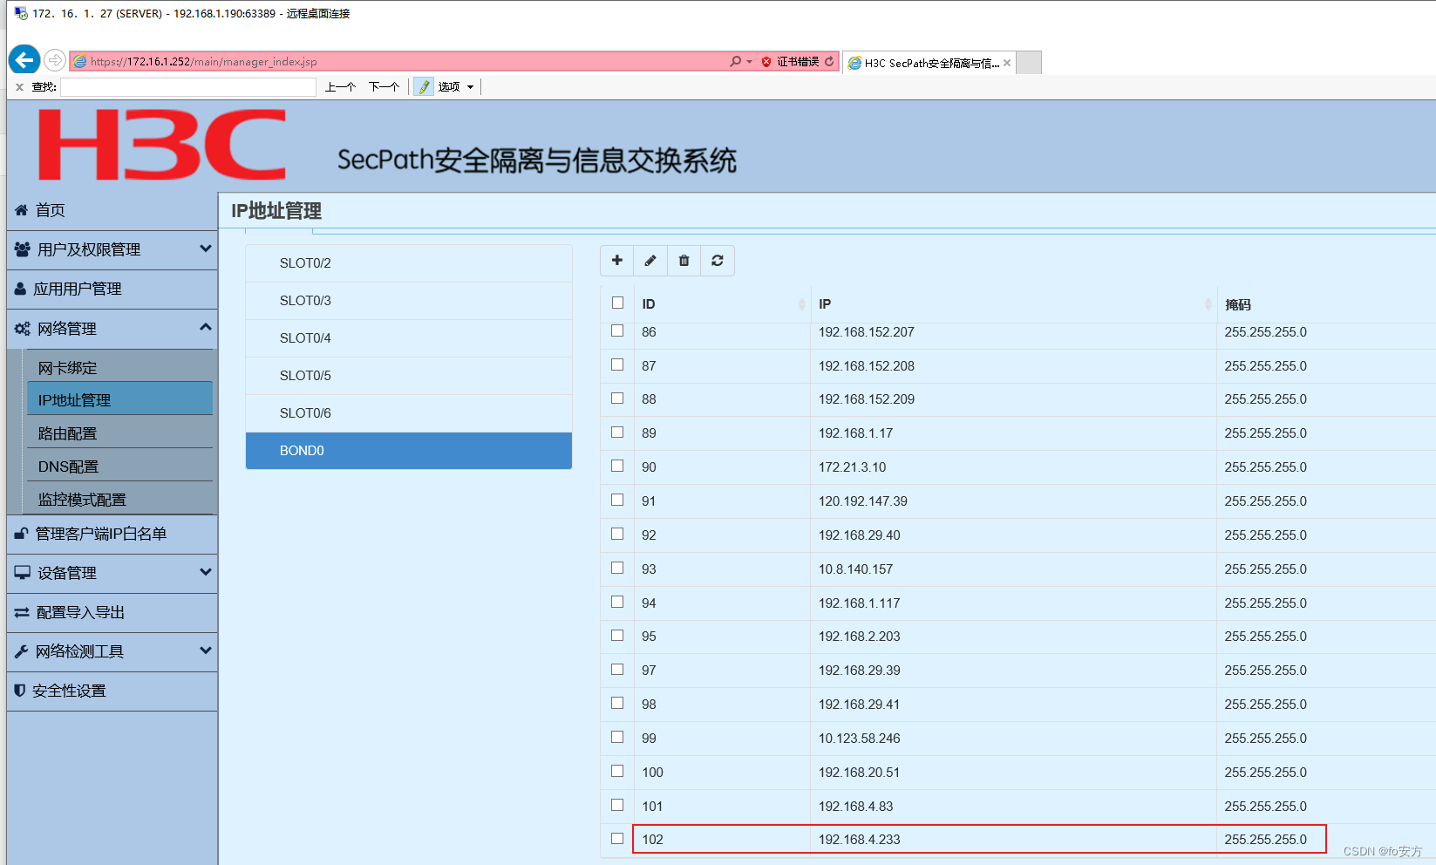Screen dimensions: 1436x865
Task: Select the SLOT0/3 interface
Action: tap(409, 301)
